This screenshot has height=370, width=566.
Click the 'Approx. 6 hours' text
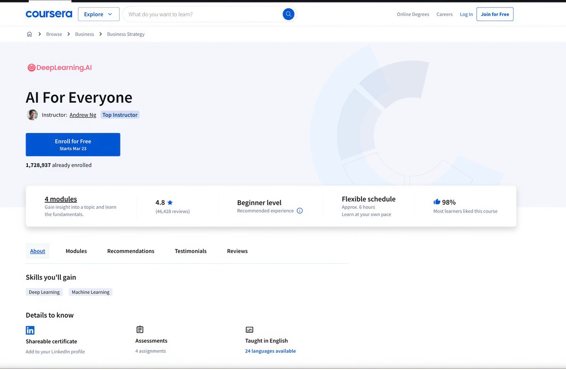pyautogui.click(x=358, y=207)
